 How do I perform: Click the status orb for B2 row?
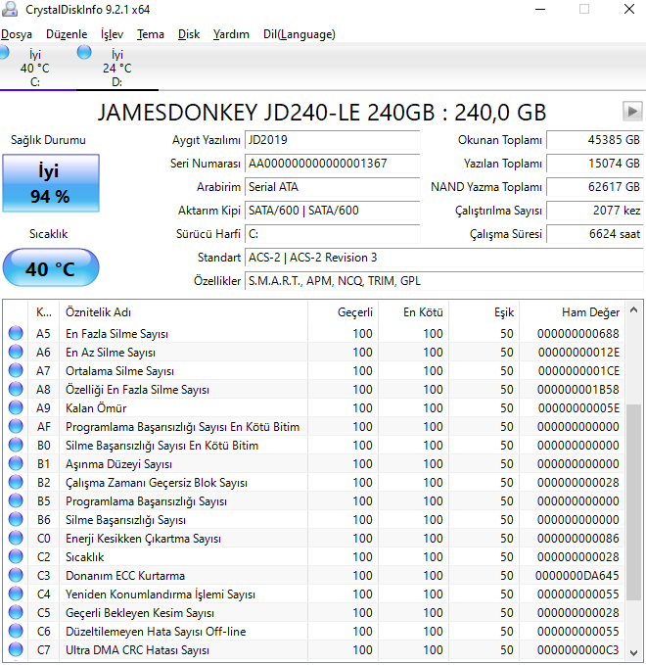coord(16,483)
